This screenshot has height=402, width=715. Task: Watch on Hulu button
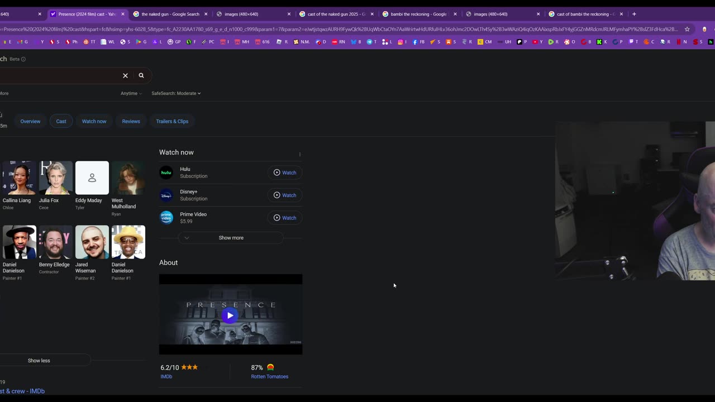pyautogui.click(x=285, y=173)
